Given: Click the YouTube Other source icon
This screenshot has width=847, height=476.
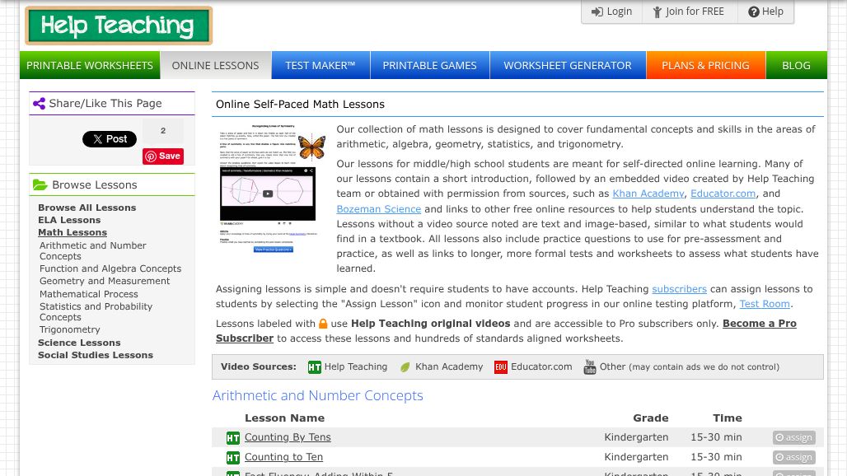Looking at the screenshot, I should click(x=590, y=367).
